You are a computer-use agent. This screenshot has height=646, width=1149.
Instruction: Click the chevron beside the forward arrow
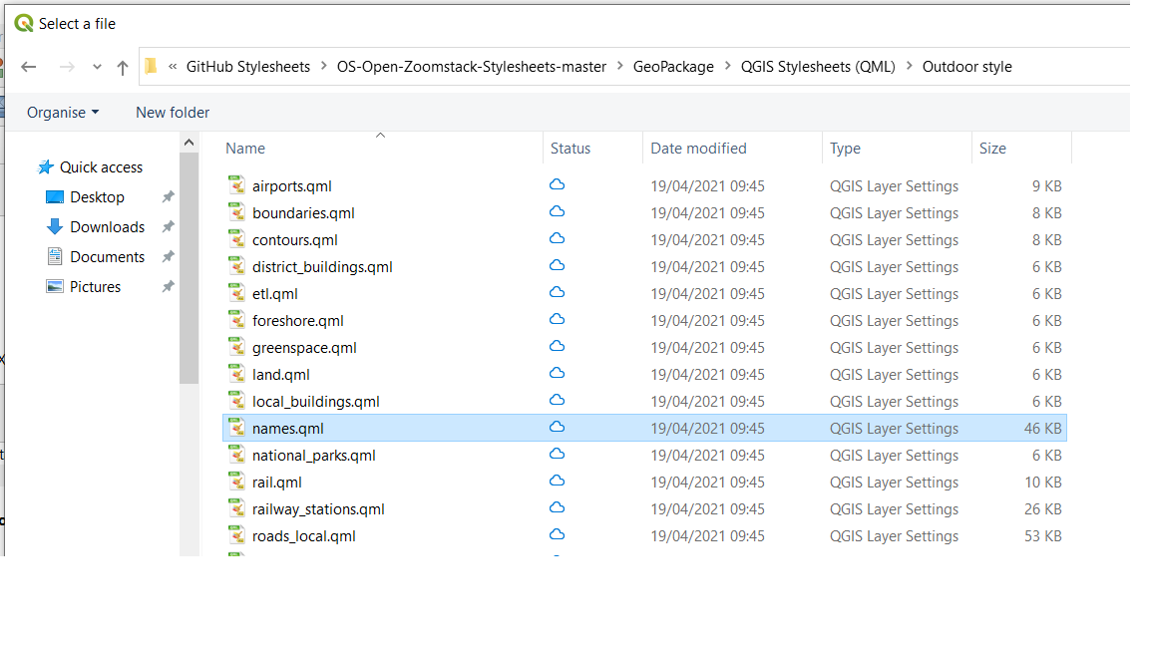[x=95, y=66]
